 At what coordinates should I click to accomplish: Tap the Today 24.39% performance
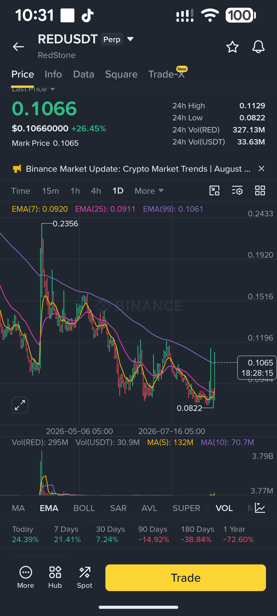pyautogui.click(x=25, y=534)
